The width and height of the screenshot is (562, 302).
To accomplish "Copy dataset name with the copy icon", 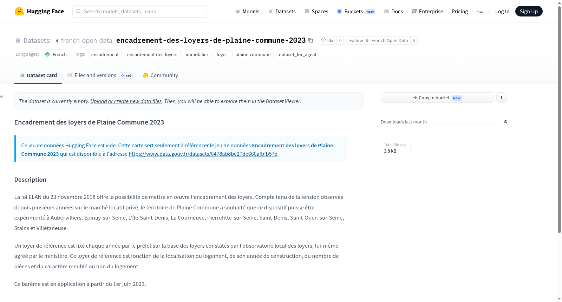I will [x=311, y=40].
